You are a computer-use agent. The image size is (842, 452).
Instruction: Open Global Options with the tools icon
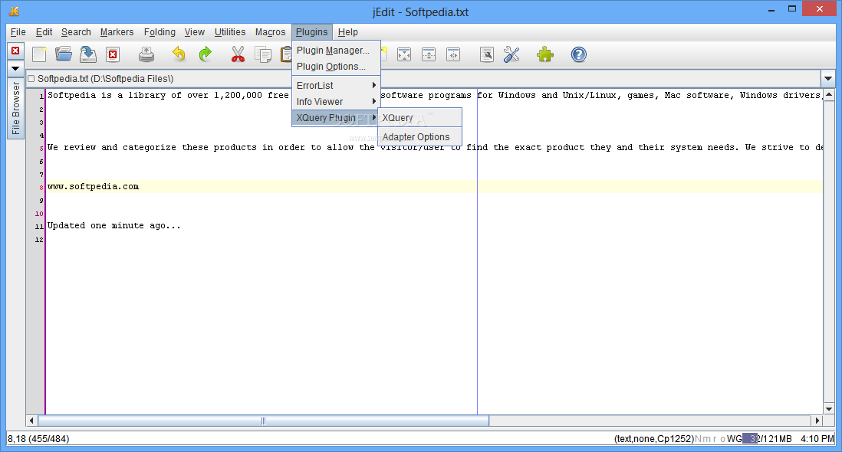click(x=511, y=54)
